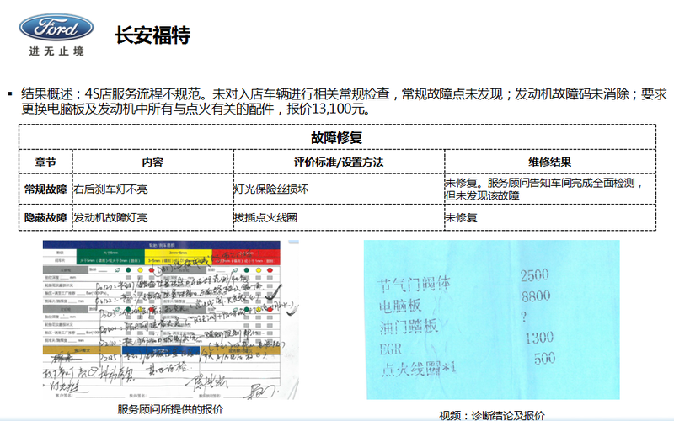
Task: Select the 长安福特 slide title
Action: (x=152, y=35)
